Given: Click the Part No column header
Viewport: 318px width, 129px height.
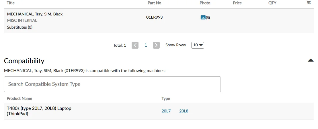Looking at the screenshot, I should tap(154, 3).
